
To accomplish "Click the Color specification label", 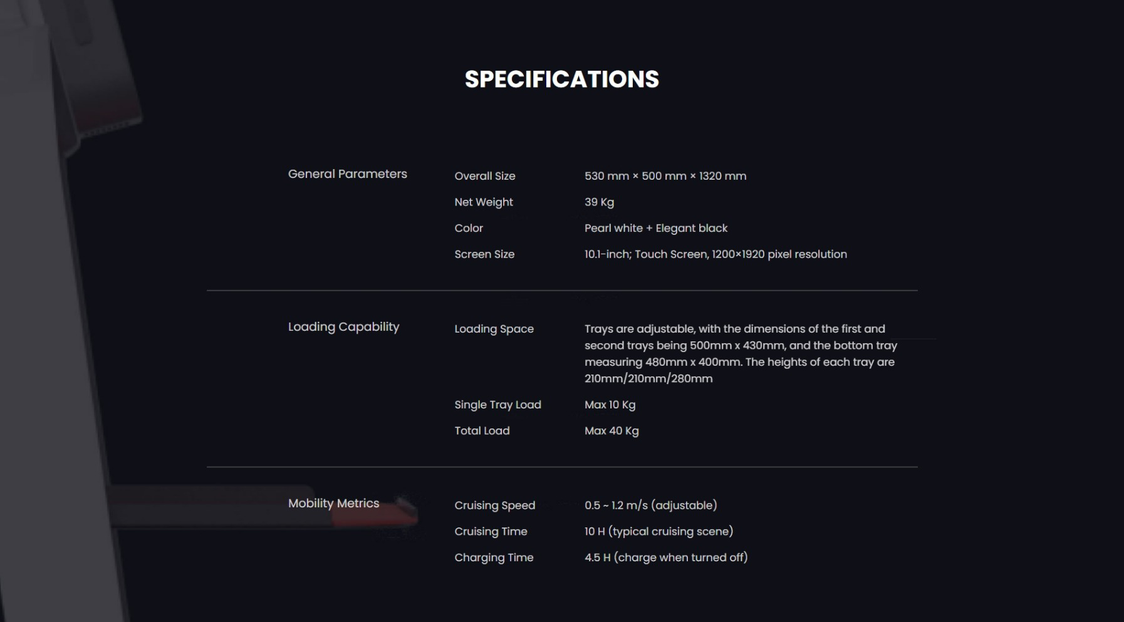I will (469, 228).
